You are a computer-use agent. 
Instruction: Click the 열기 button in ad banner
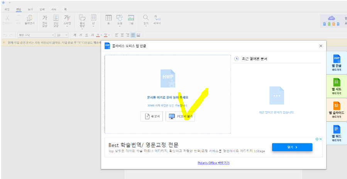pyautogui.click(x=292, y=147)
